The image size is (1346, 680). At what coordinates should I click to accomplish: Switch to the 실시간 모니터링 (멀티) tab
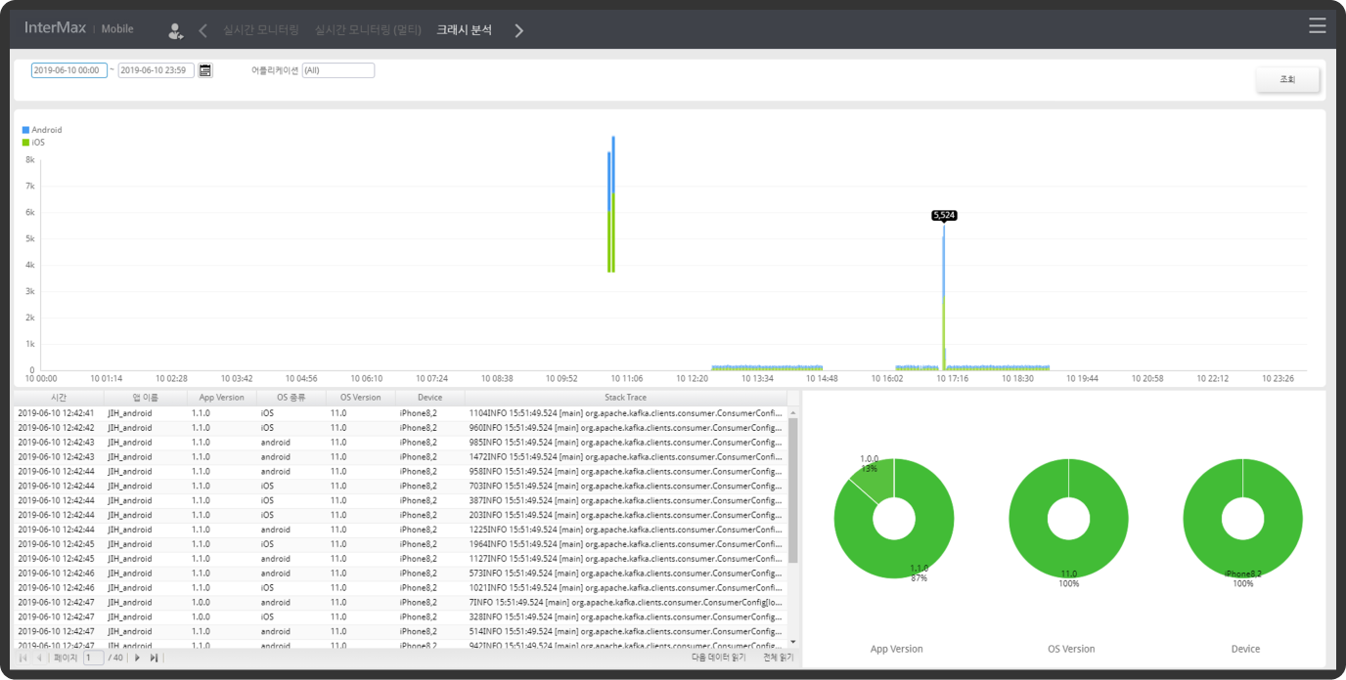[368, 30]
